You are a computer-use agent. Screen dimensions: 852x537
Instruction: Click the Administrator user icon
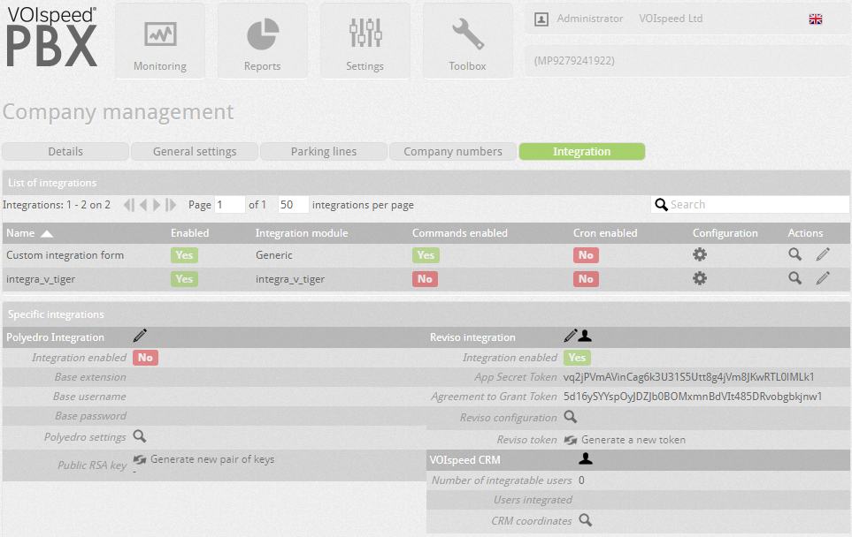[x=541, y=19]
